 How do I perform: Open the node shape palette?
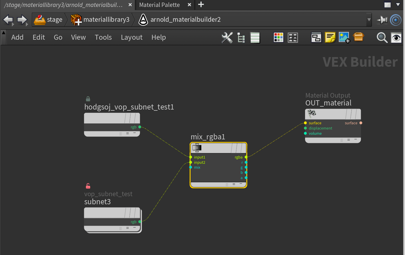293,37
